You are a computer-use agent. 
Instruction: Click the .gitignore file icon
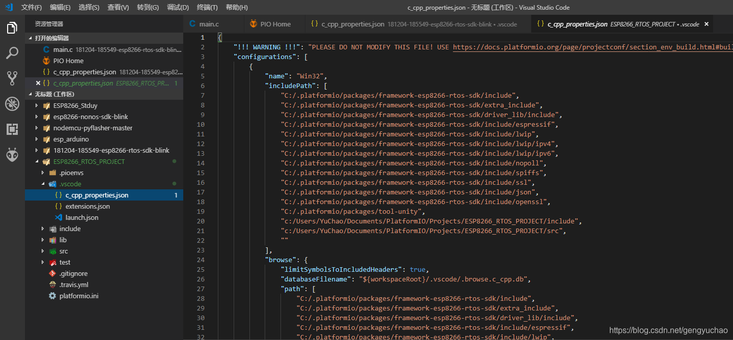[52, 273]
